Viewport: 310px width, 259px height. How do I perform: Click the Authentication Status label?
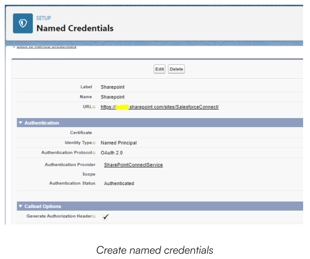(x=72, y=183)
